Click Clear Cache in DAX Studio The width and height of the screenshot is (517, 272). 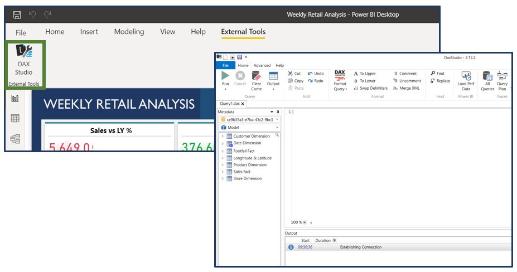coord(257,81)
